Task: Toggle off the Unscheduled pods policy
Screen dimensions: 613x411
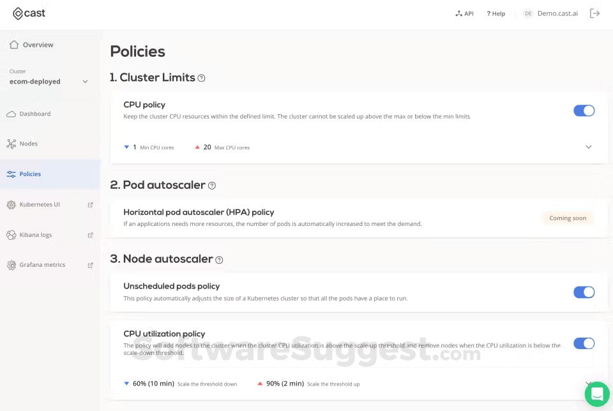Action: tap(584, 292)
